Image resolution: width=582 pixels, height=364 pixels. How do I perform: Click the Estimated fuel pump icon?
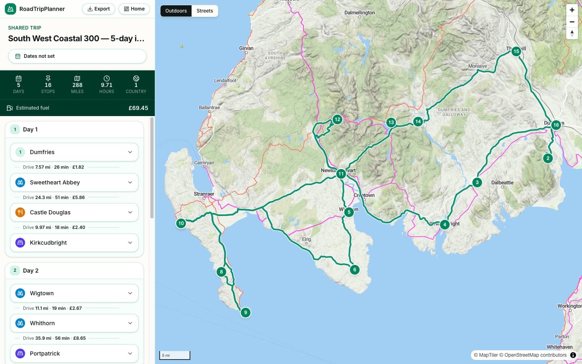pos(10,108)
